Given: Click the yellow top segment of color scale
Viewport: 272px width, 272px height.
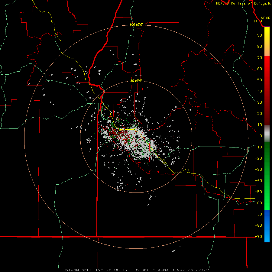Looking at the screenshot, I should [267, 42].
